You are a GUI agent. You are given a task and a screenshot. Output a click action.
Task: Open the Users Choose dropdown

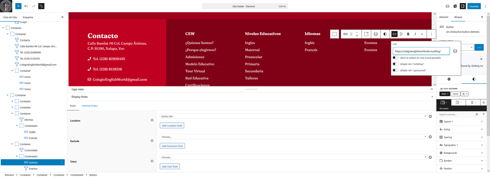coord(293,157)
